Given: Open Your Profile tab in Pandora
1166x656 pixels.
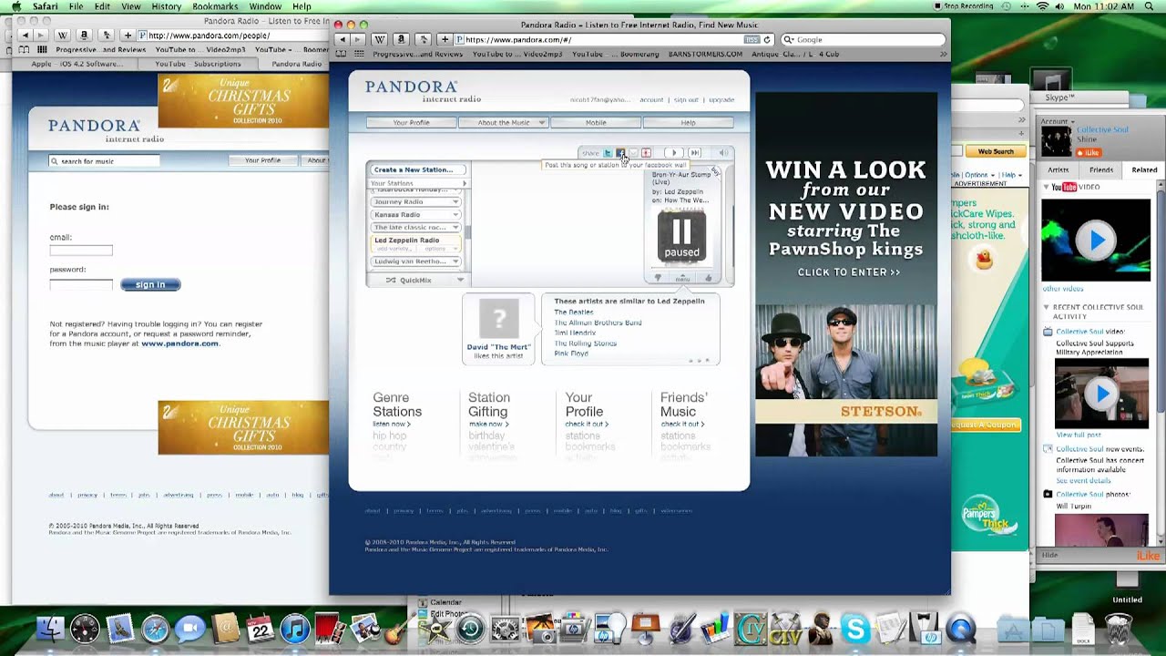Looking at the screenshot, I should pos(412,122).
